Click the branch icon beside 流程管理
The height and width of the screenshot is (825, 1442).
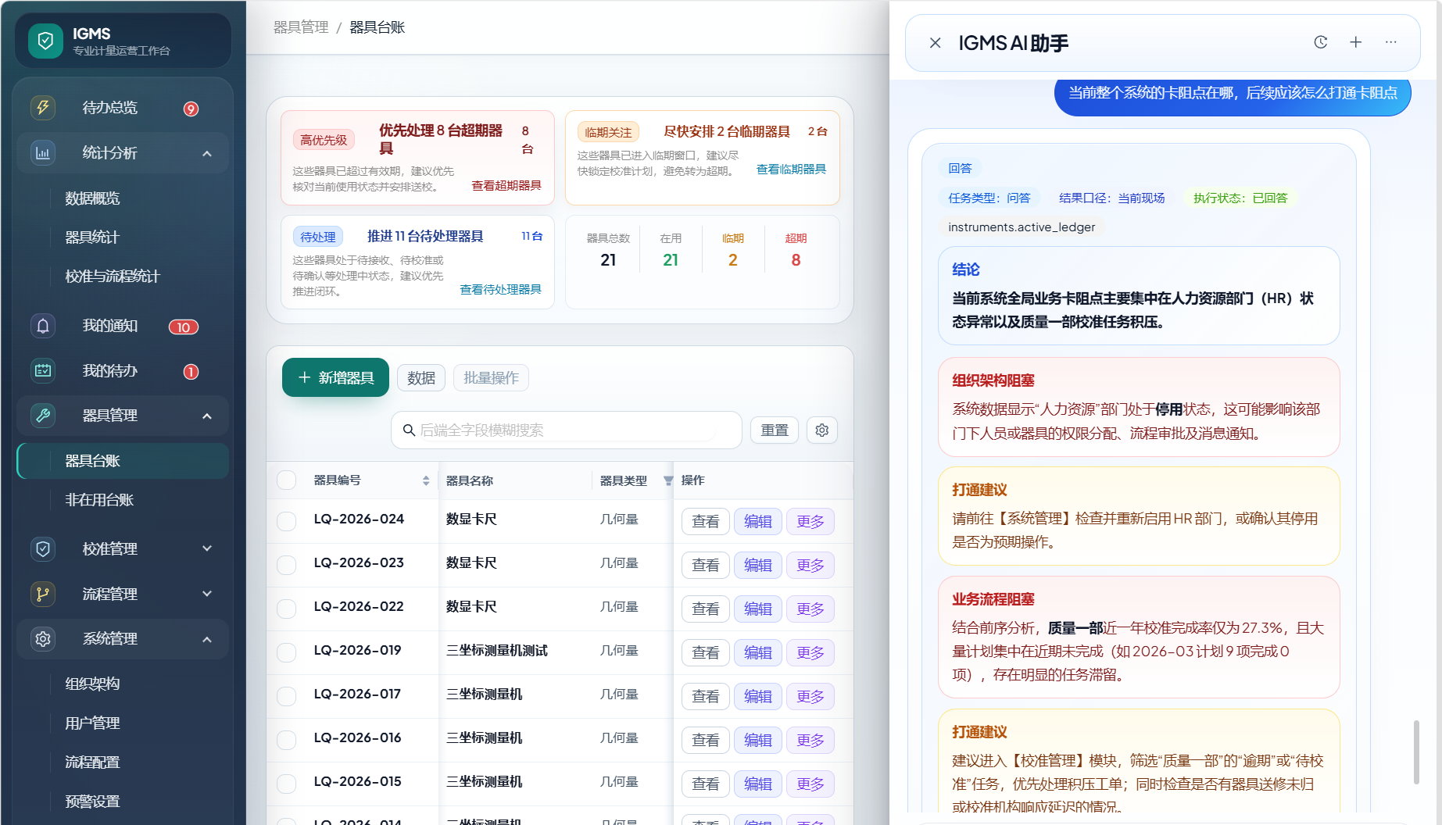click(x=43, y=595)
